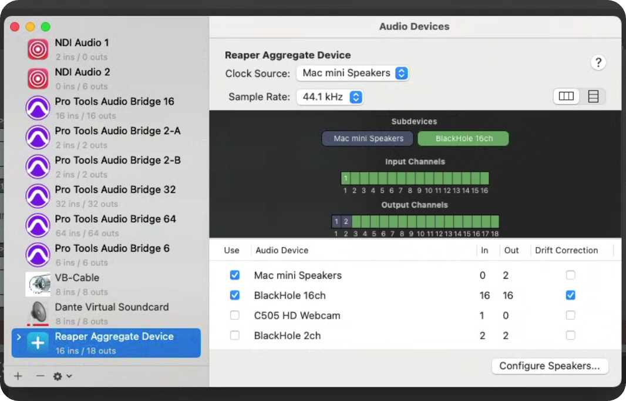
Task: Minimize the Audio Devices window
Action: (x=31, y=27)
